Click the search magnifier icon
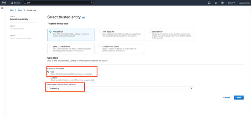 tap(24, 3)
